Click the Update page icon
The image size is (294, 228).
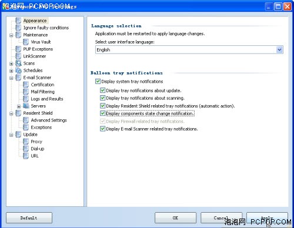click(18, 135)
